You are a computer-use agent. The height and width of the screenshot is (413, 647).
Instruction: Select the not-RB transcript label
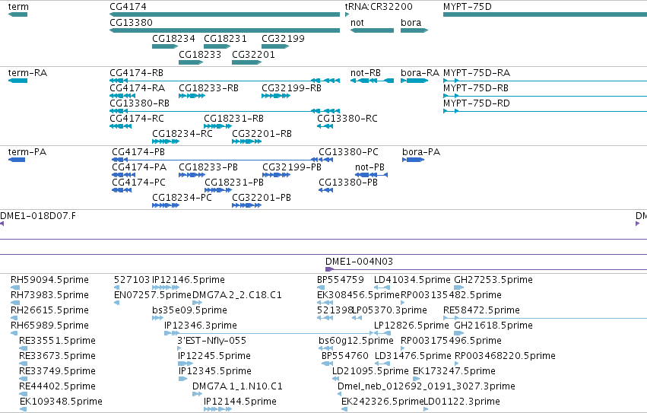click(x=365, y=73)
